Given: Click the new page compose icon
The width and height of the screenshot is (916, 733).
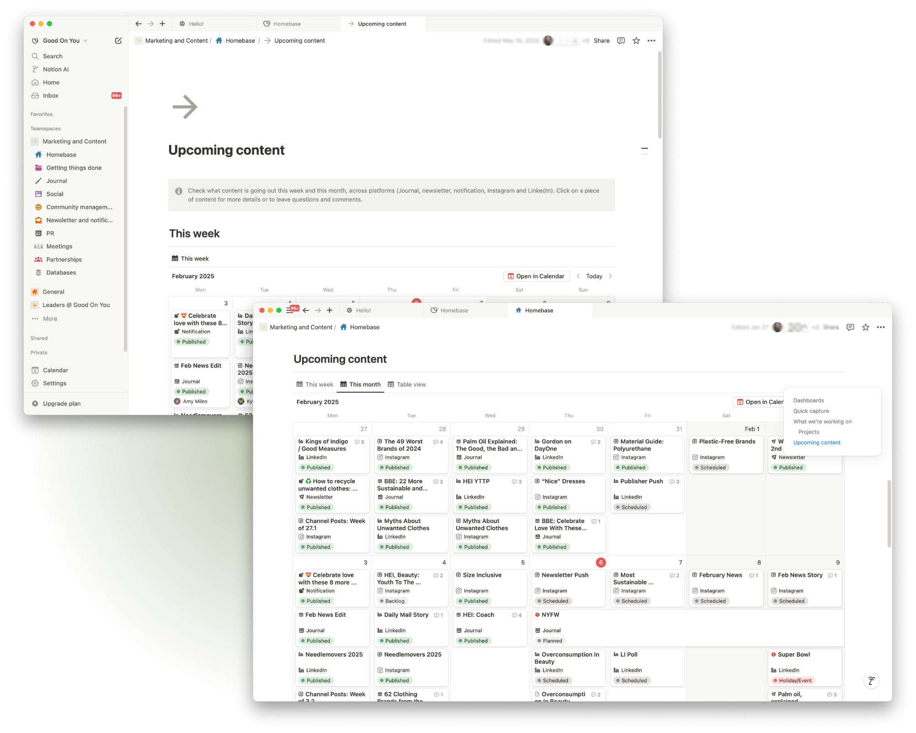Looking at the screenshot, I should pos(118,41).
